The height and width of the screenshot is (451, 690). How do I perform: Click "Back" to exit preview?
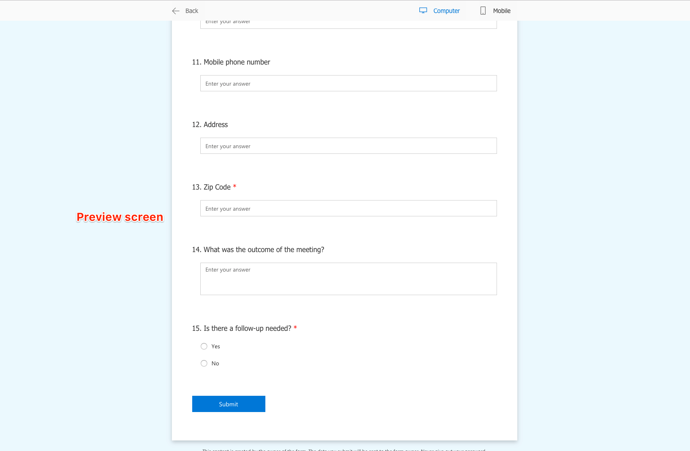tap(191, 11)
